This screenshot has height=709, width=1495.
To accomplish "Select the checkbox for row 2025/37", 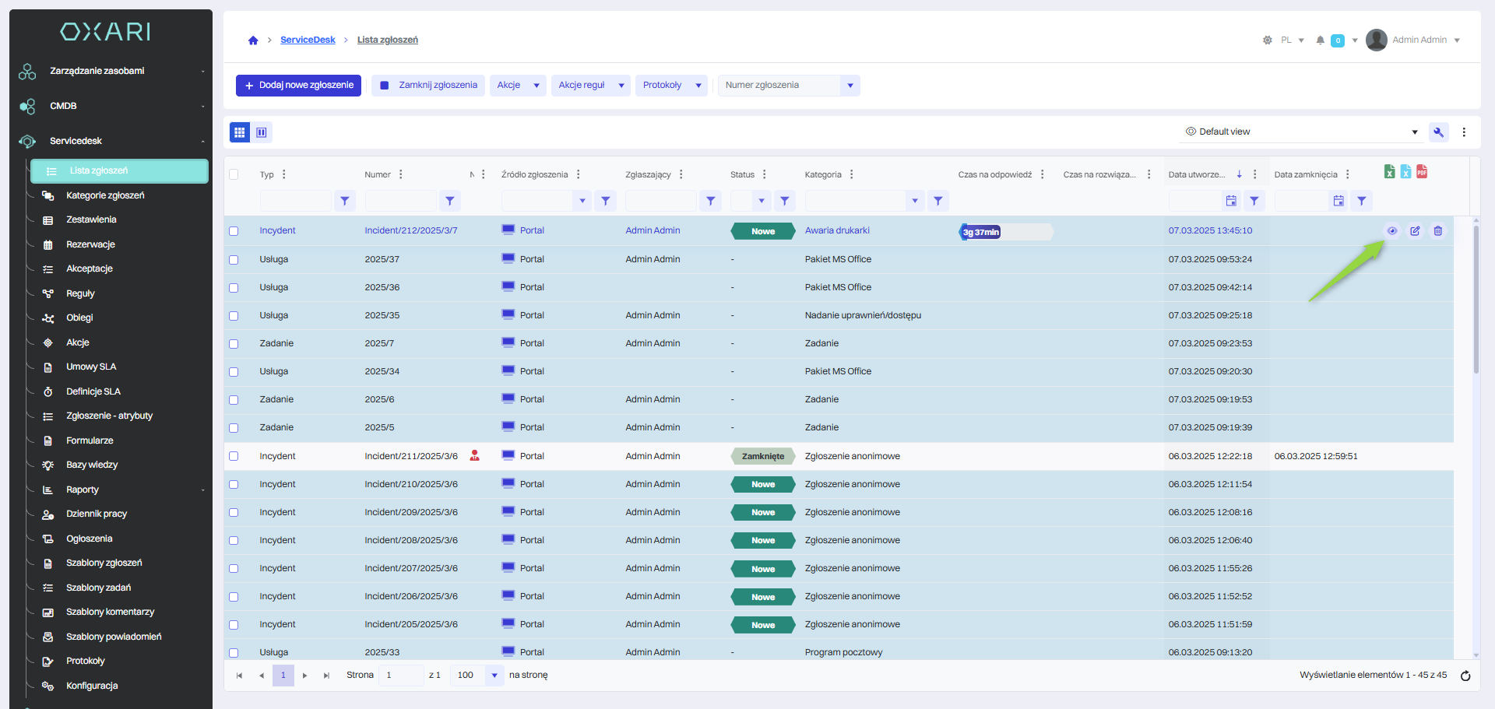I will (x=234, y=260).
